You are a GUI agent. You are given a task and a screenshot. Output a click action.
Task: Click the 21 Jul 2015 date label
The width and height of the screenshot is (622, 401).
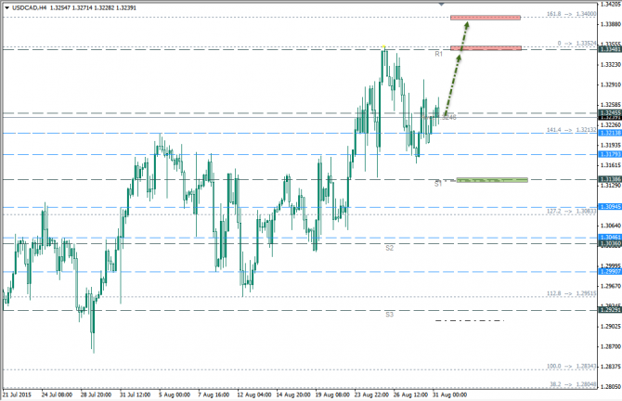(x=17, y=395)
